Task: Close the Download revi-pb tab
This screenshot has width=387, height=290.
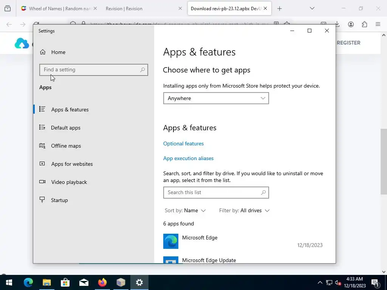Action: tap(265, 8)
